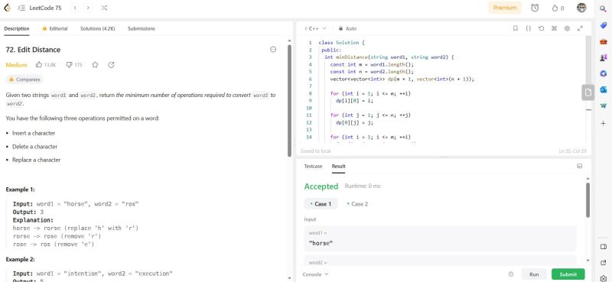Click the description panel vertical scrollbar

290,101
